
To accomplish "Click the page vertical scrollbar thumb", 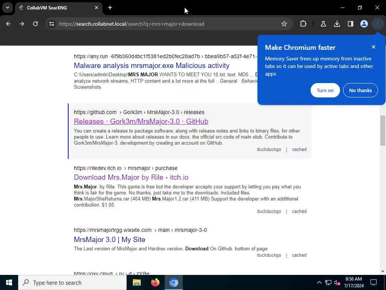I will (383, 131).
